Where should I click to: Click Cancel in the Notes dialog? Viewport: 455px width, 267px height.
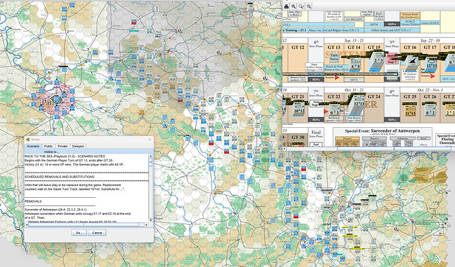coord(97,233)
